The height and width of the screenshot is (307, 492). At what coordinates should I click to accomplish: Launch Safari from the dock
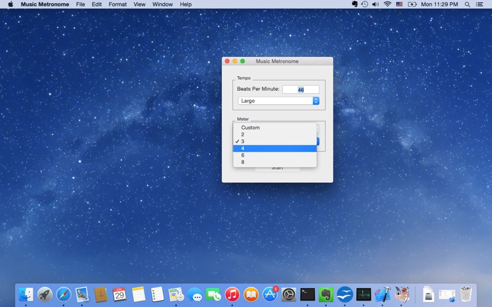click(x=63, y=295)
